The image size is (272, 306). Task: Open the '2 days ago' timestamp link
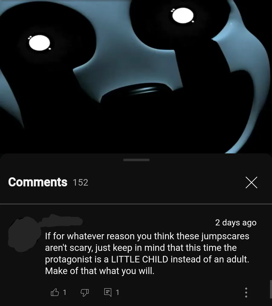point(236,222)
